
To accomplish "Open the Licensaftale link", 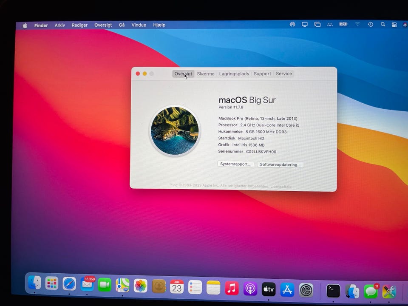I will click(x=281, y=187).
